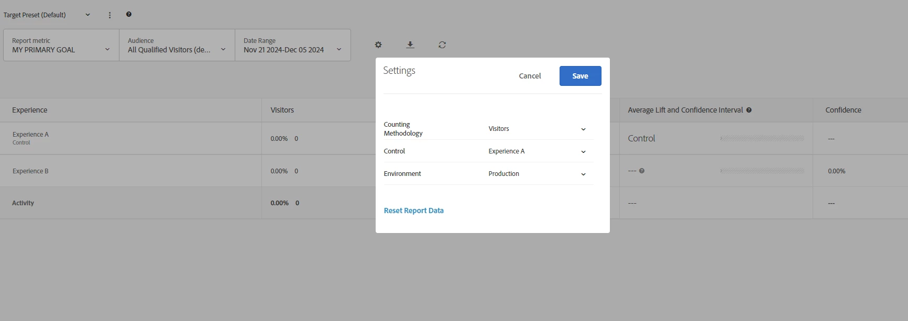Open the Date Range dropdown
Image resolution: width=908 pixels, height=321 pixels.
292,45
